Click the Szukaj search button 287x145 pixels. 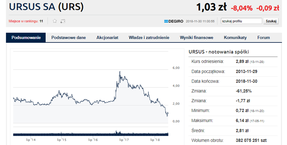click(x=271, y=21)
